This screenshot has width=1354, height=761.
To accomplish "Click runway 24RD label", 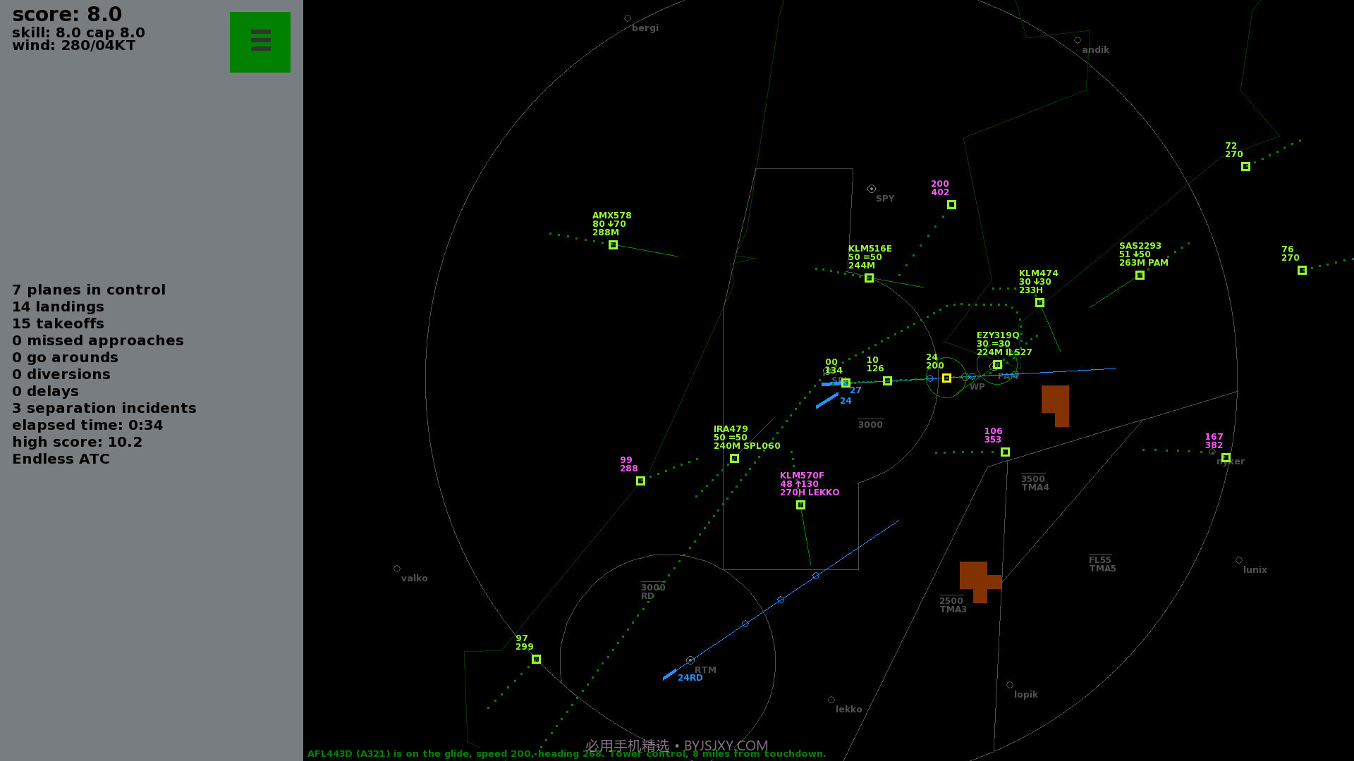I will pos(690,678).
